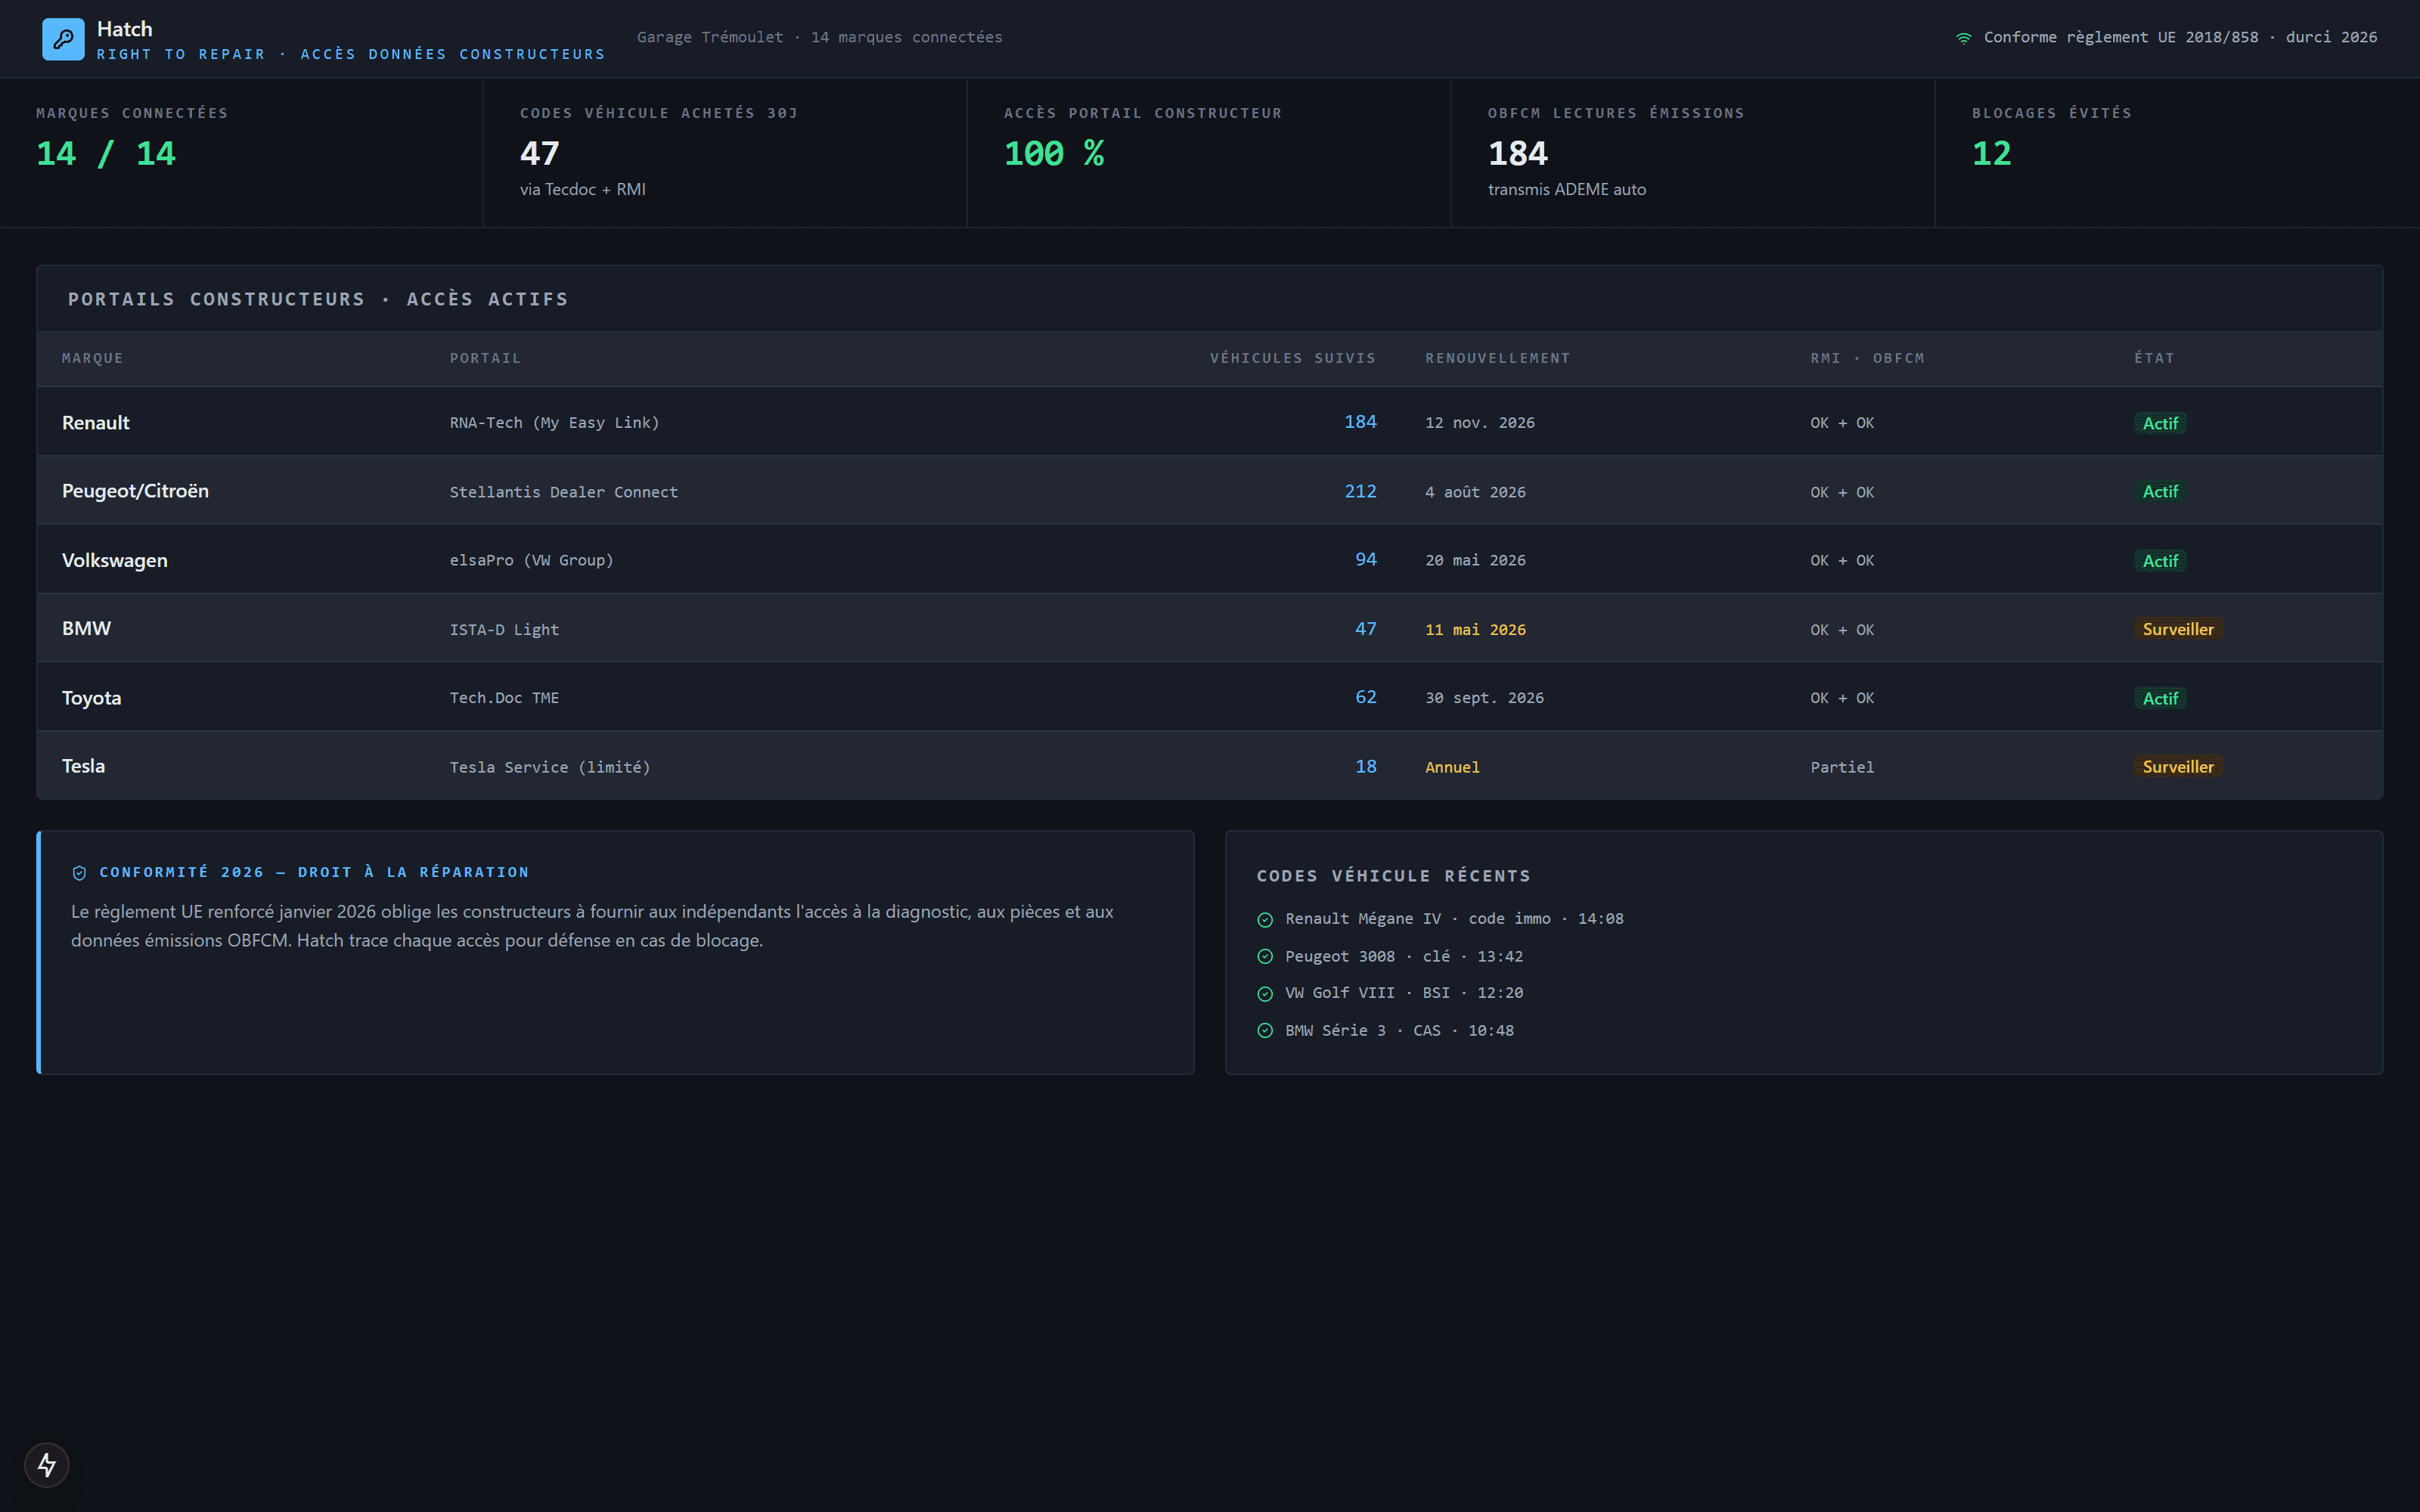Screen dimensions: 2420x1512
Task: Click the ISTA-D Light portal
Action: 504,630
